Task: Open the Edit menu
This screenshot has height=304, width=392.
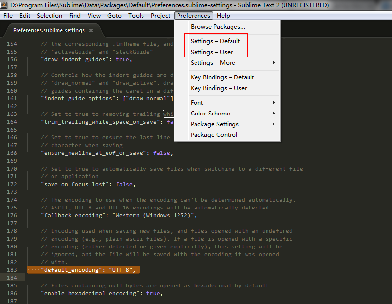Action: (x=24, y=15)
